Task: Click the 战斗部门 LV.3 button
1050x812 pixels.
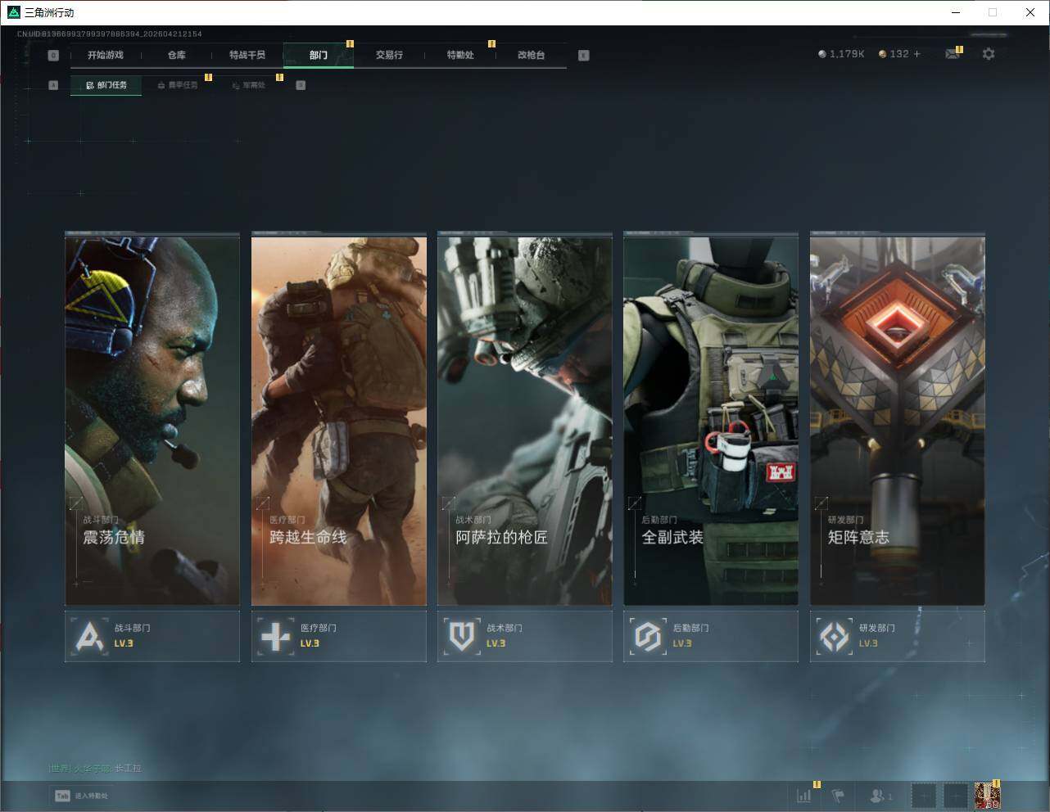Action: [x=152, y=636]
